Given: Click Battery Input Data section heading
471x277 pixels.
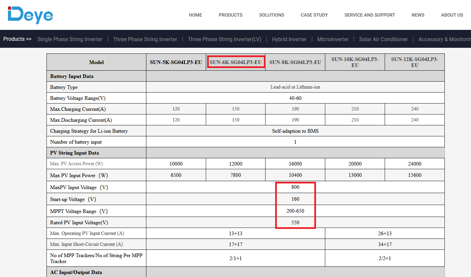Looking at the screenshot, I should tap(72, 76).
